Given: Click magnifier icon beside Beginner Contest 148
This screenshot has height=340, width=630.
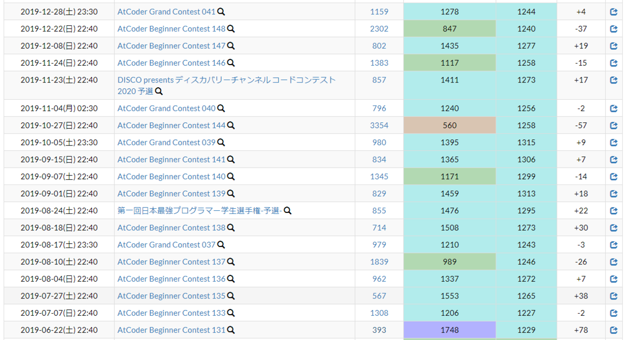Looking at the screenshot, I should (231, 29).
